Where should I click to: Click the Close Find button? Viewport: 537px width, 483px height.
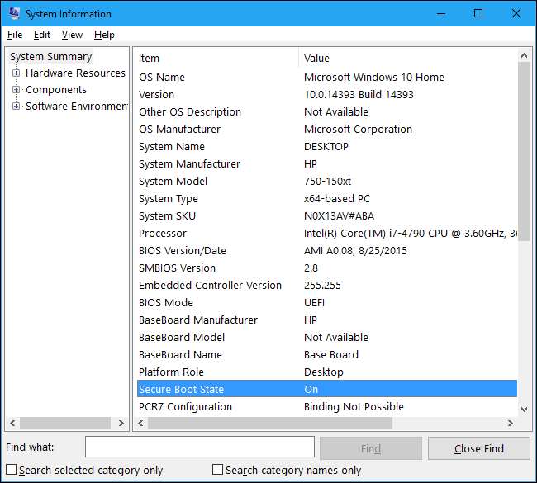pyautogui.click(x=478, y=448)
